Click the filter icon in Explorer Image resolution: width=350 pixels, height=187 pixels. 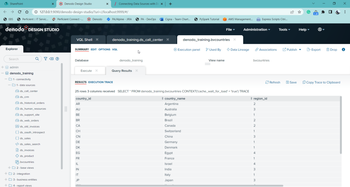coord(46,59)
